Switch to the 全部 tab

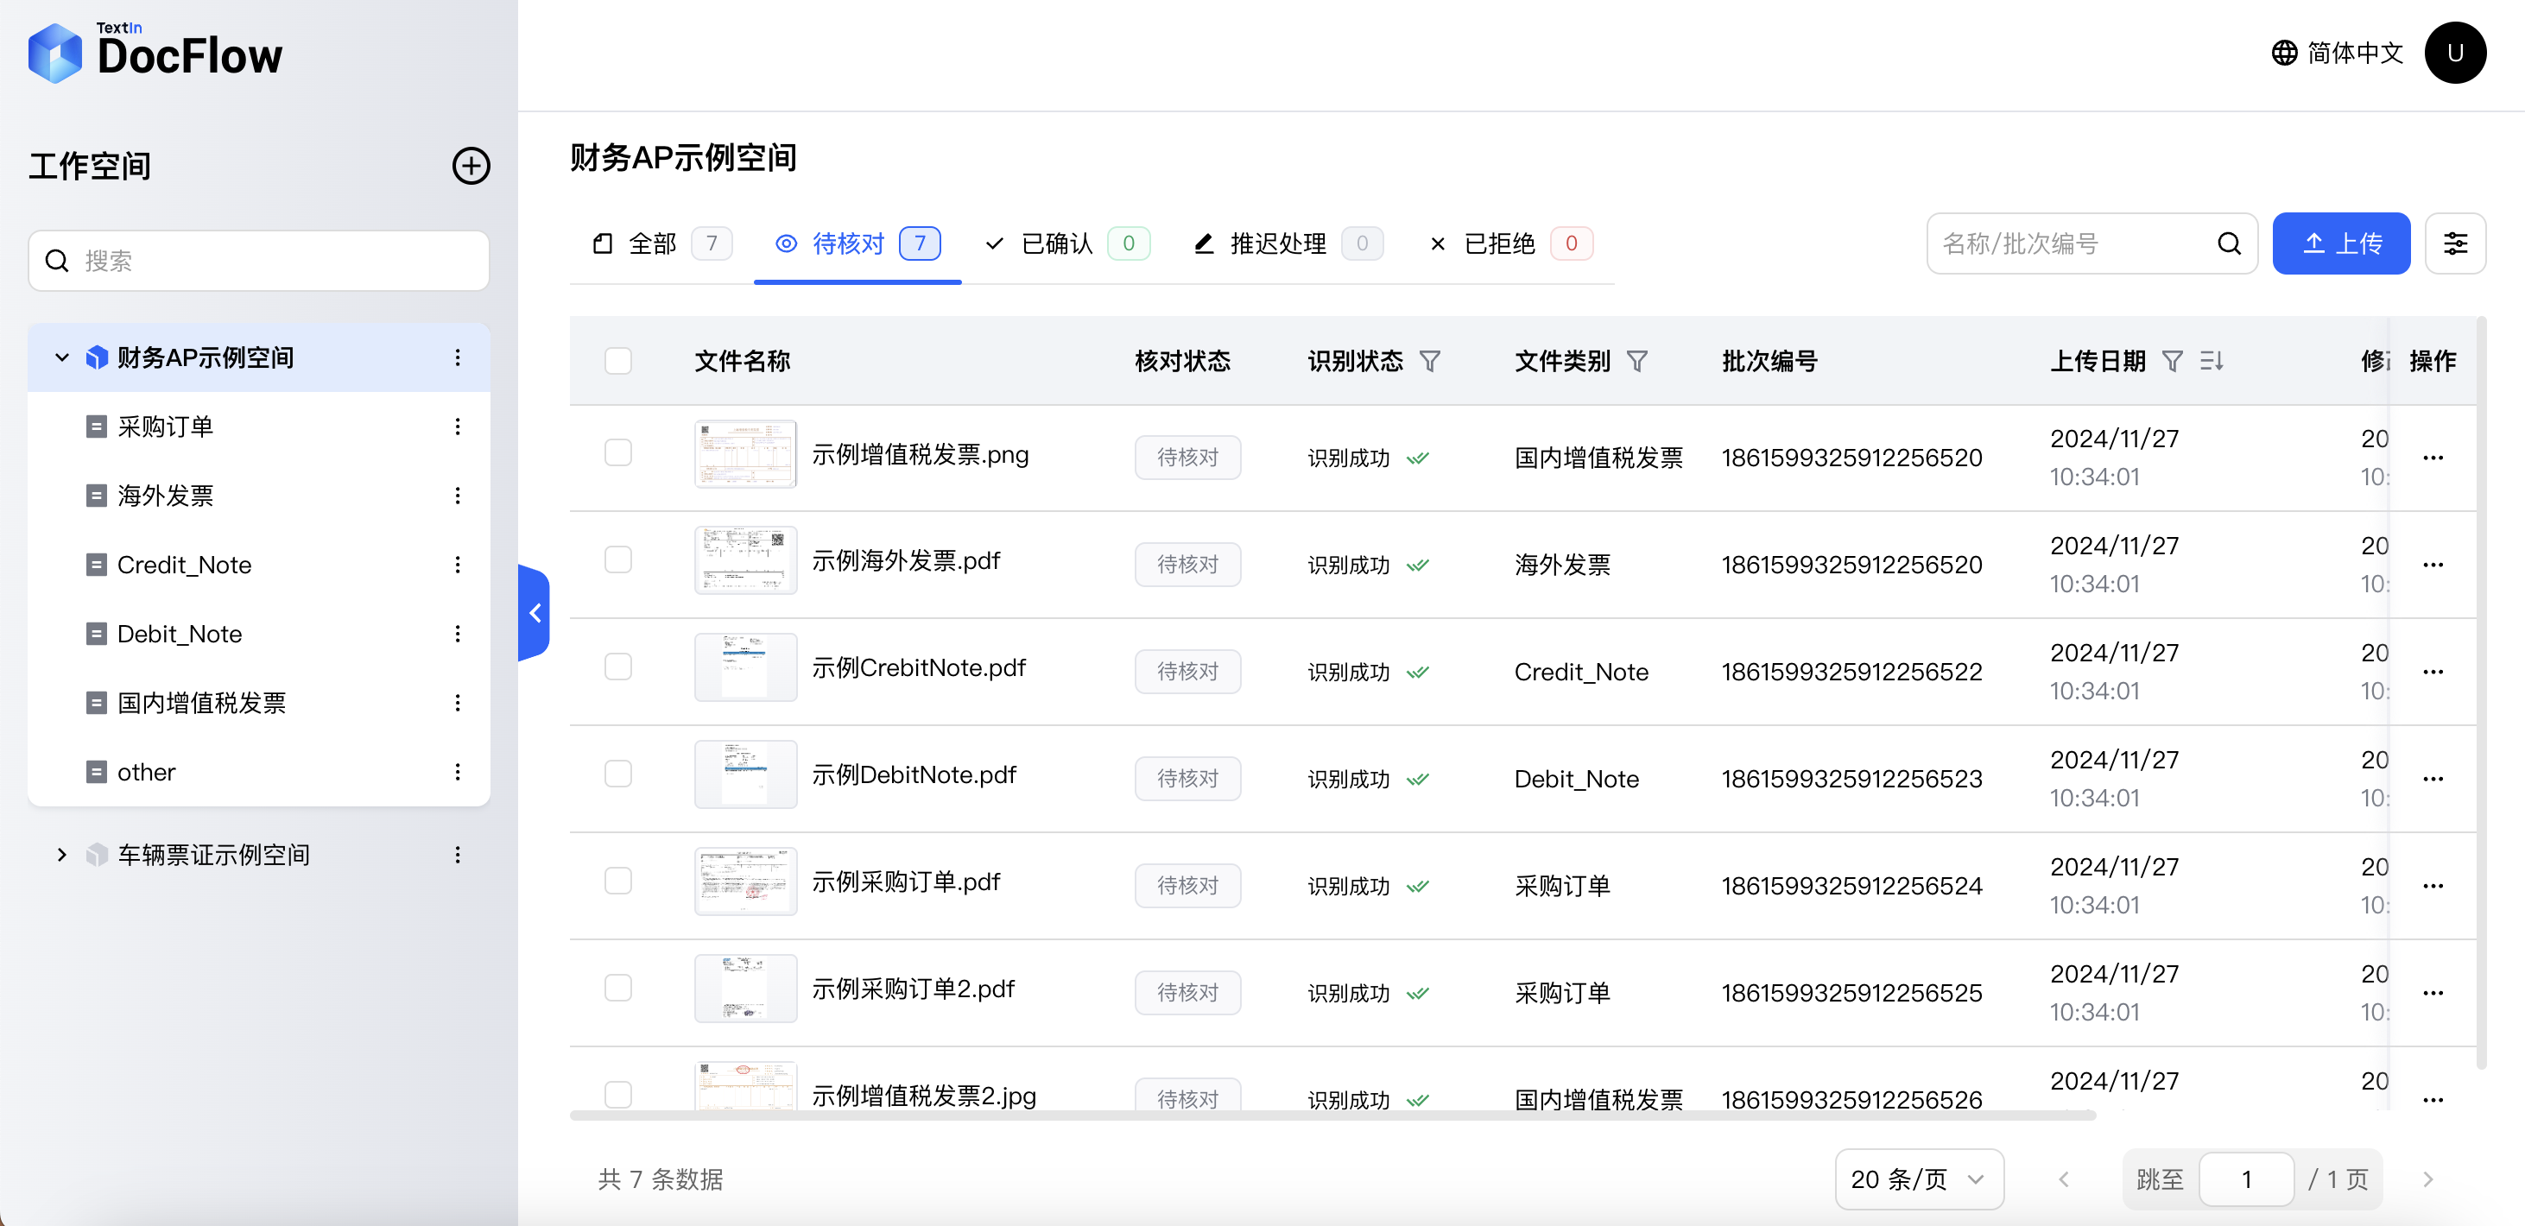pyautogui.click(x=661, y=244)
